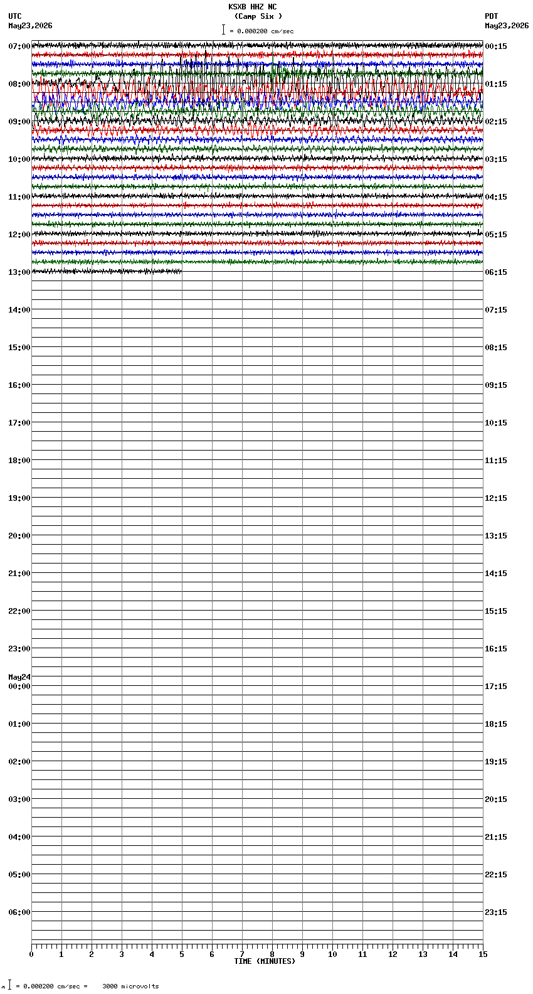Image resolution: width=533 pixels, height=994 pixels.
Task: Click the minute axis tick label 10
Action: (x=332, y=954)
